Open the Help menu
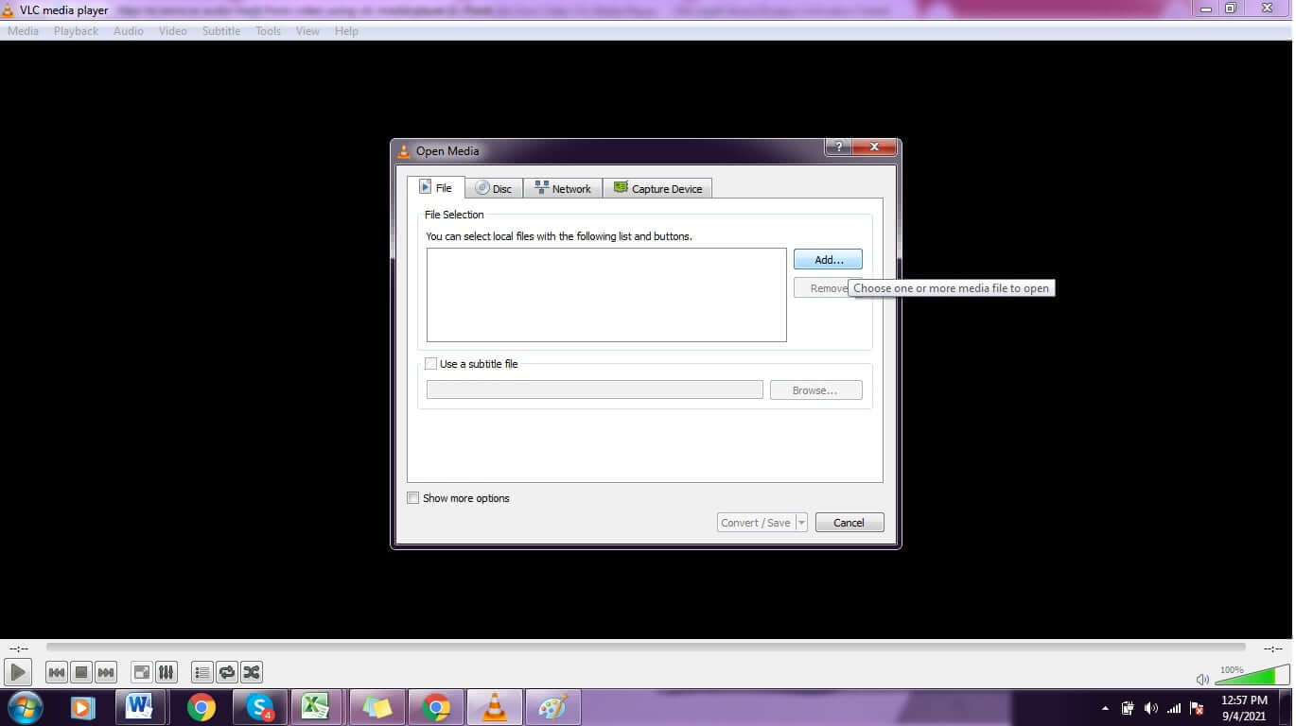1296x726 pixels. click(346, 31)
